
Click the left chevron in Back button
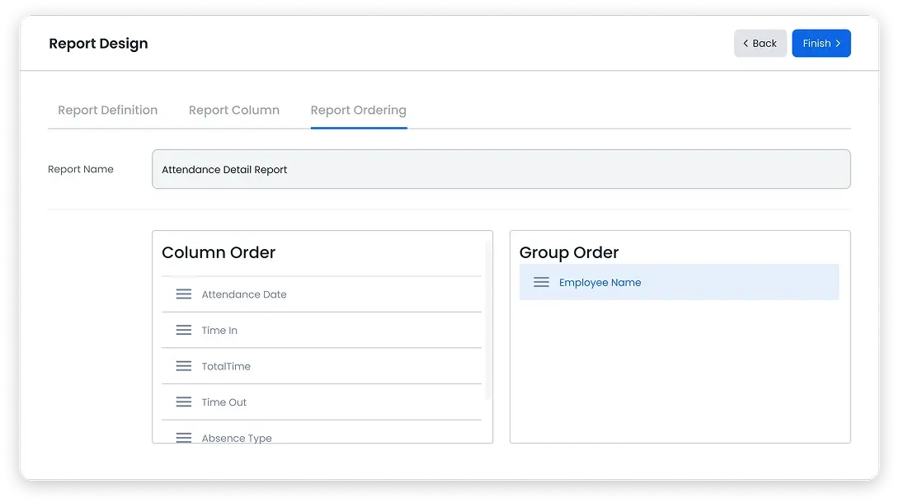point(746,44)
